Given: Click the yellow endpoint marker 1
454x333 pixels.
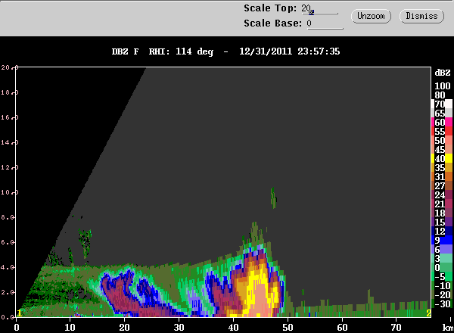Looking at the screenshot, I should [x=19, y=313].
